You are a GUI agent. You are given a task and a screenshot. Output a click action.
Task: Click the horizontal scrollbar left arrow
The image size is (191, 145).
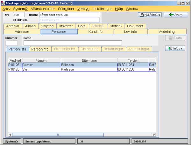pos(10,135)
